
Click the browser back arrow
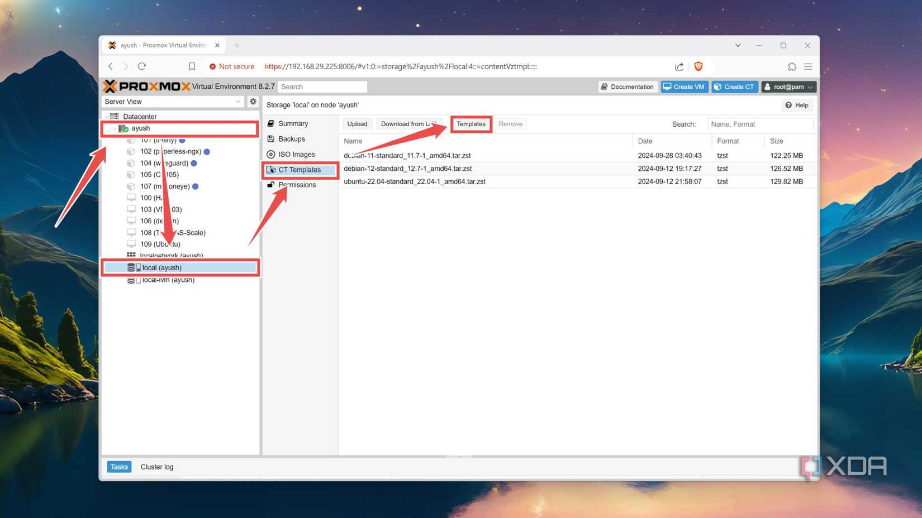click(111, 66)
